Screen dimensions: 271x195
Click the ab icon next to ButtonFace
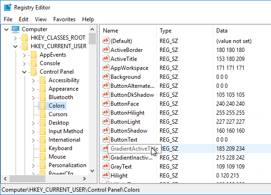tap(106, 104)
